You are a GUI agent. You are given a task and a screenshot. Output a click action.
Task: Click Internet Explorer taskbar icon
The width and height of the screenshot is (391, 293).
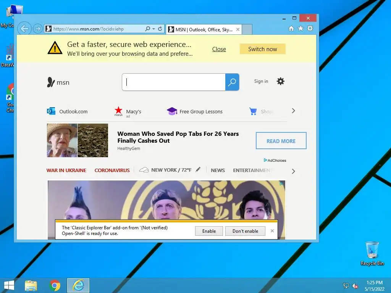pos(78,285)
